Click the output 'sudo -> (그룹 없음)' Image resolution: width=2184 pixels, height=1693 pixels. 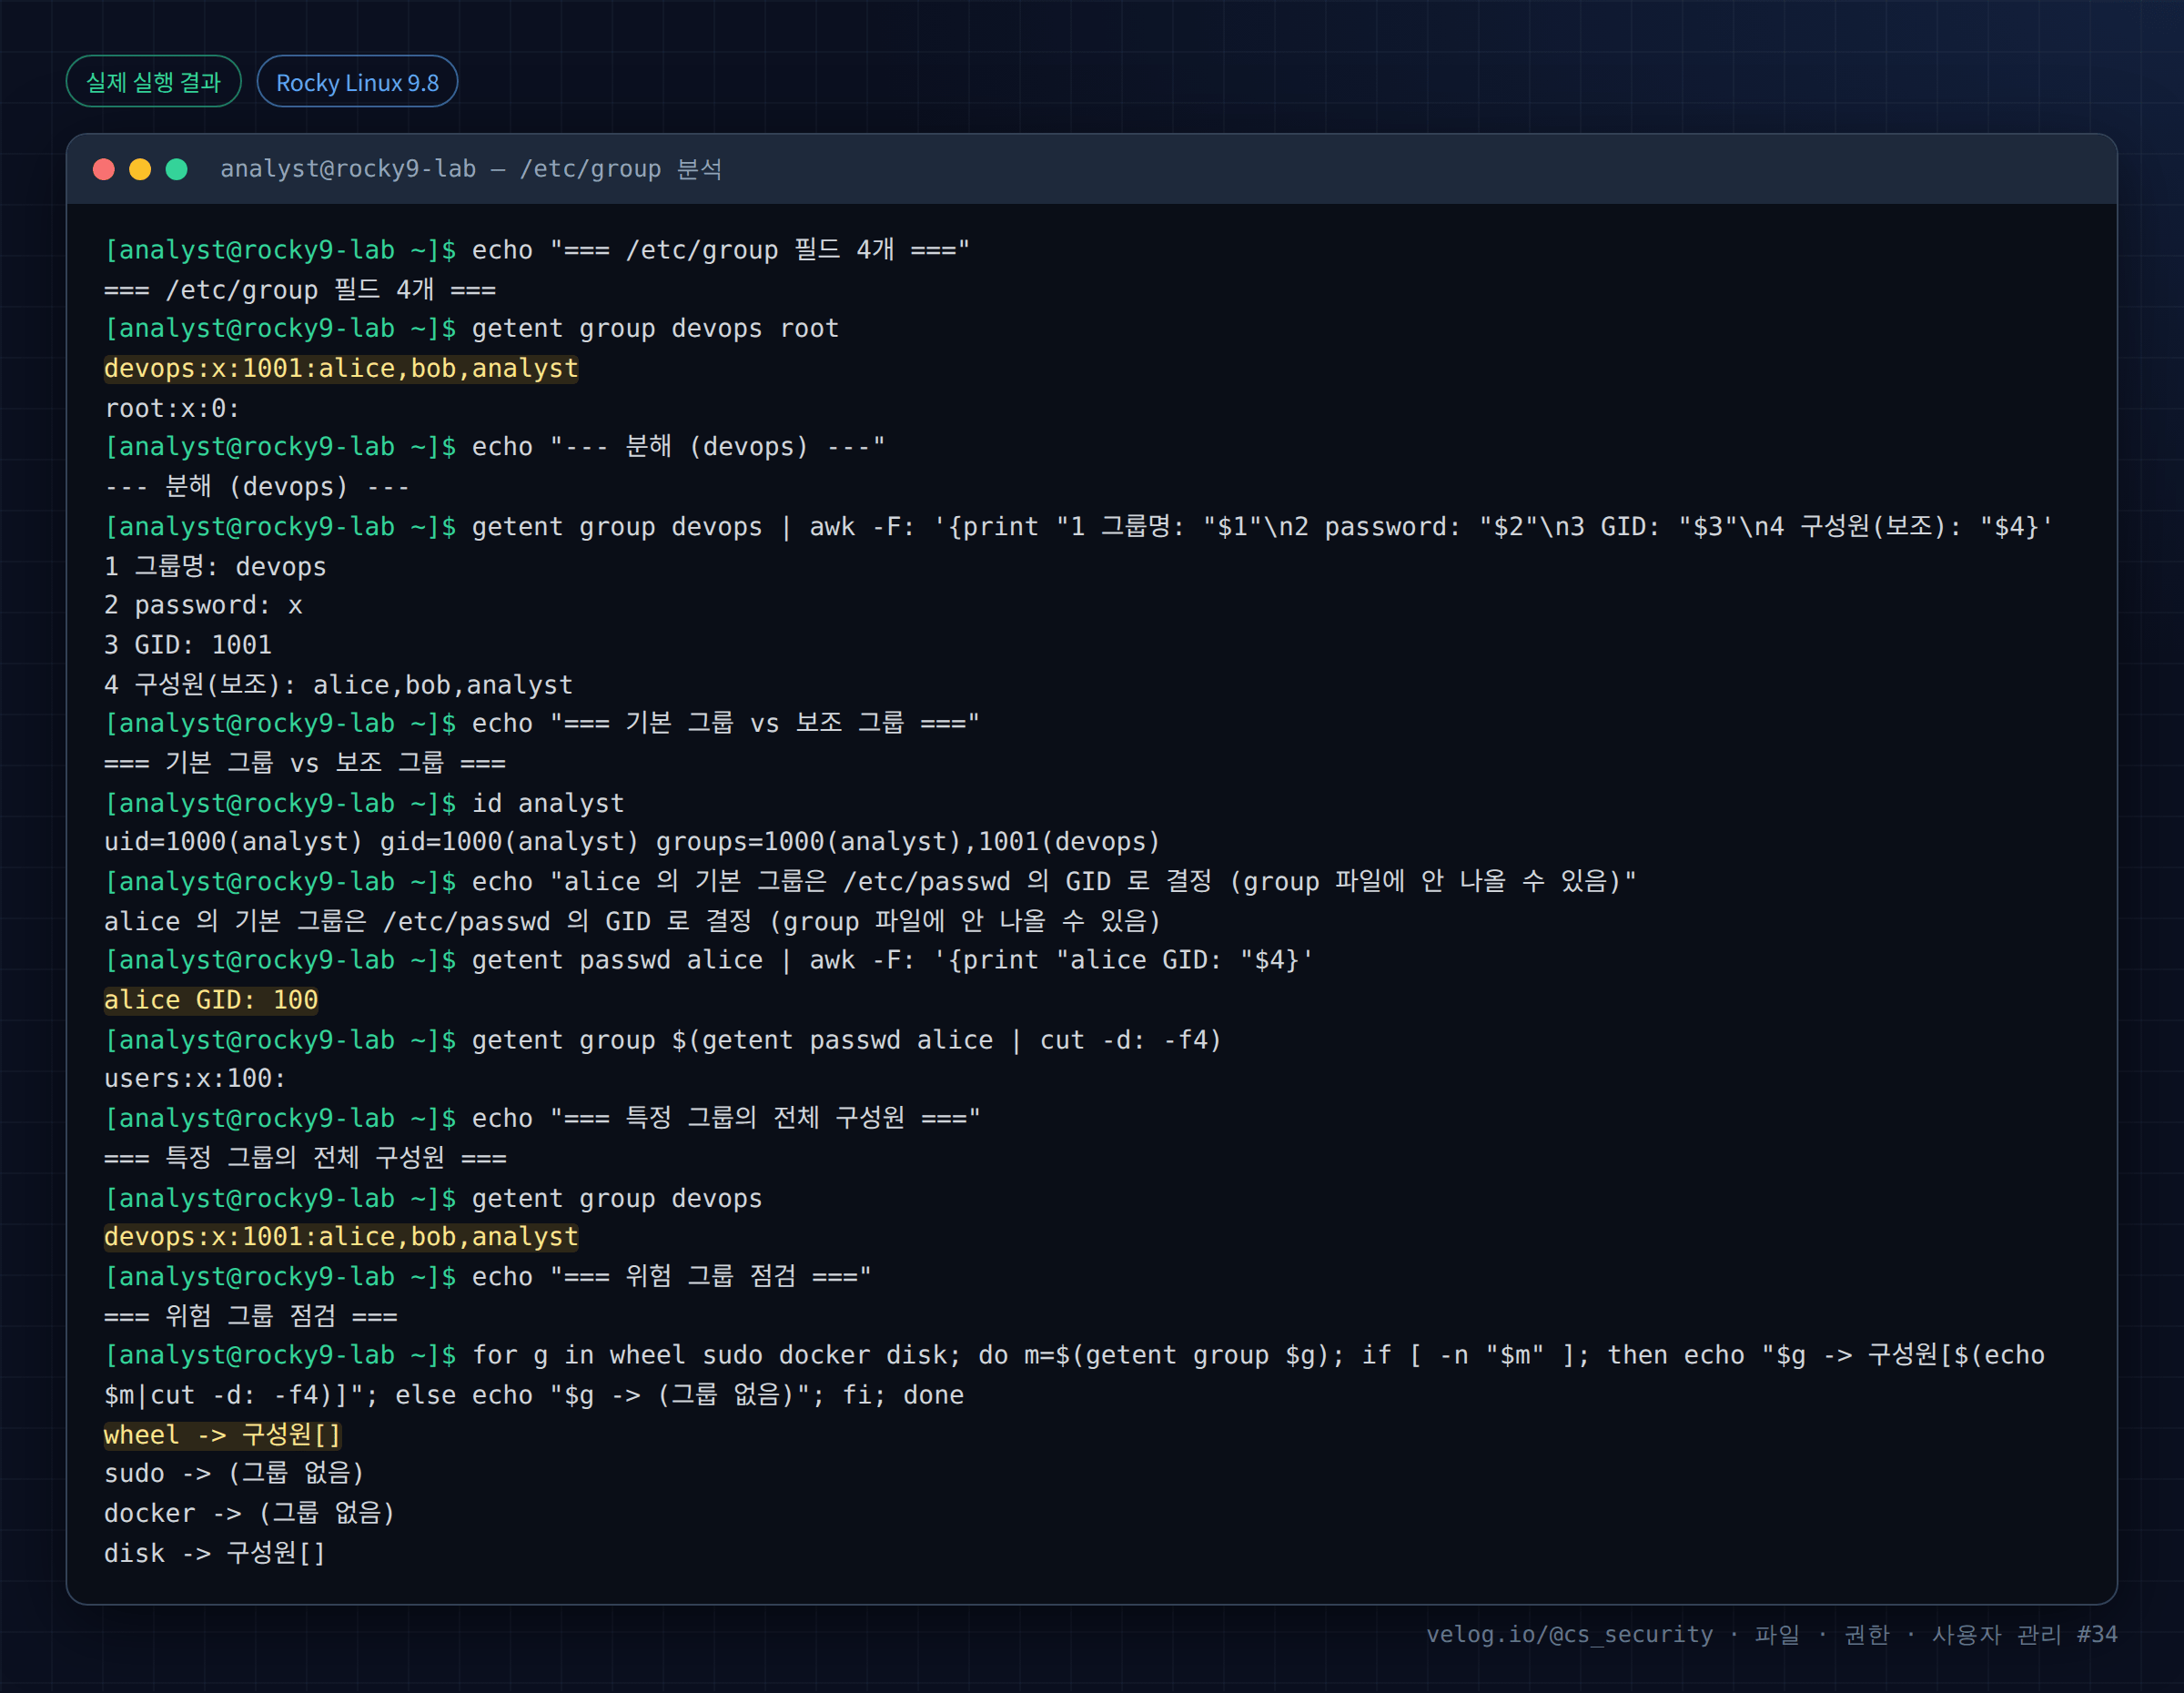click(234, 1474)
